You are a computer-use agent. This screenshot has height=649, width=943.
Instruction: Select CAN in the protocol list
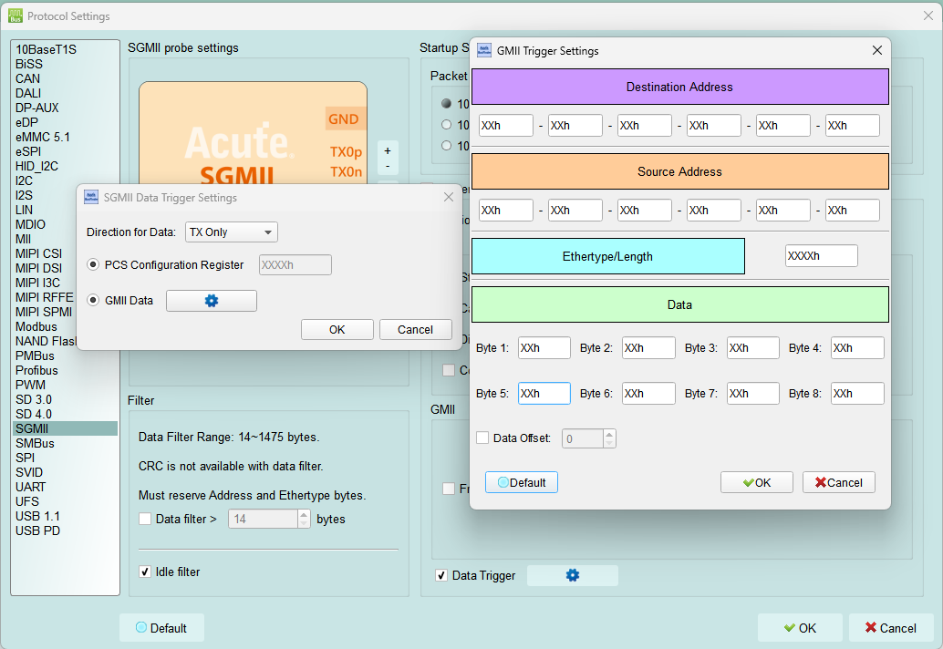pos(65,78)
